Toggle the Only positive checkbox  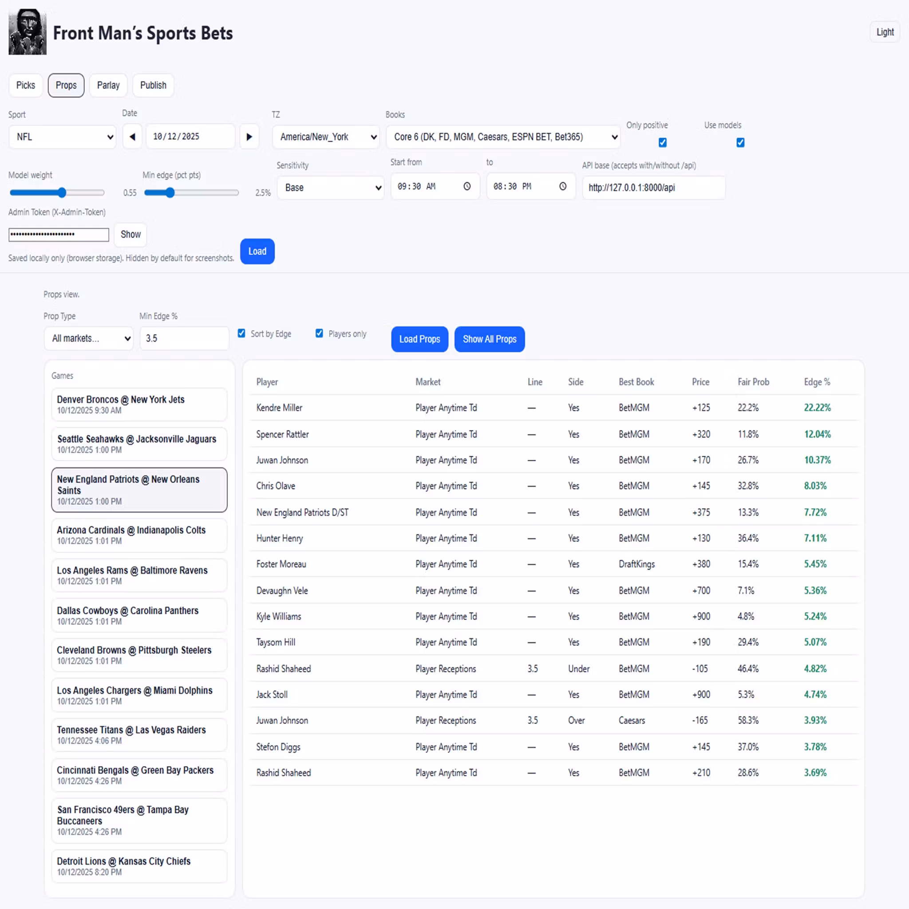point(663,142)
